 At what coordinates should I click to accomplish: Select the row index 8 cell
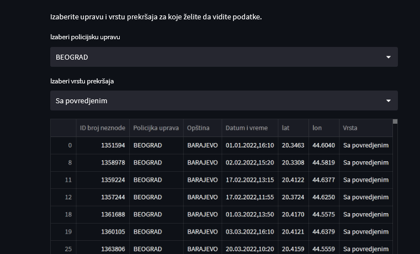(63, 162)
